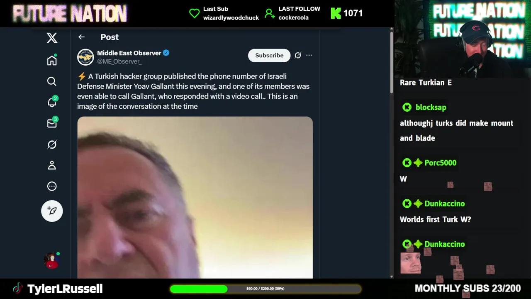Open the Search explore icon
531x299 pixels.
click(x=52, y=81)
